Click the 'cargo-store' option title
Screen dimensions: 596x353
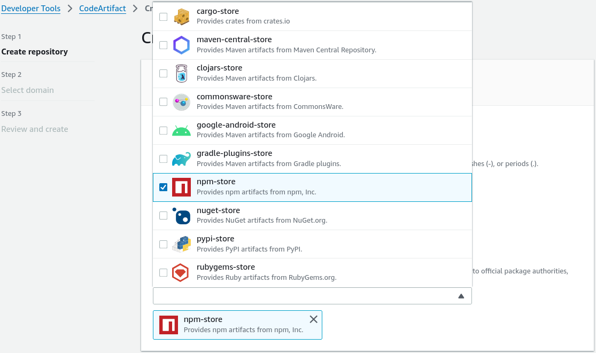pos(218,11)
